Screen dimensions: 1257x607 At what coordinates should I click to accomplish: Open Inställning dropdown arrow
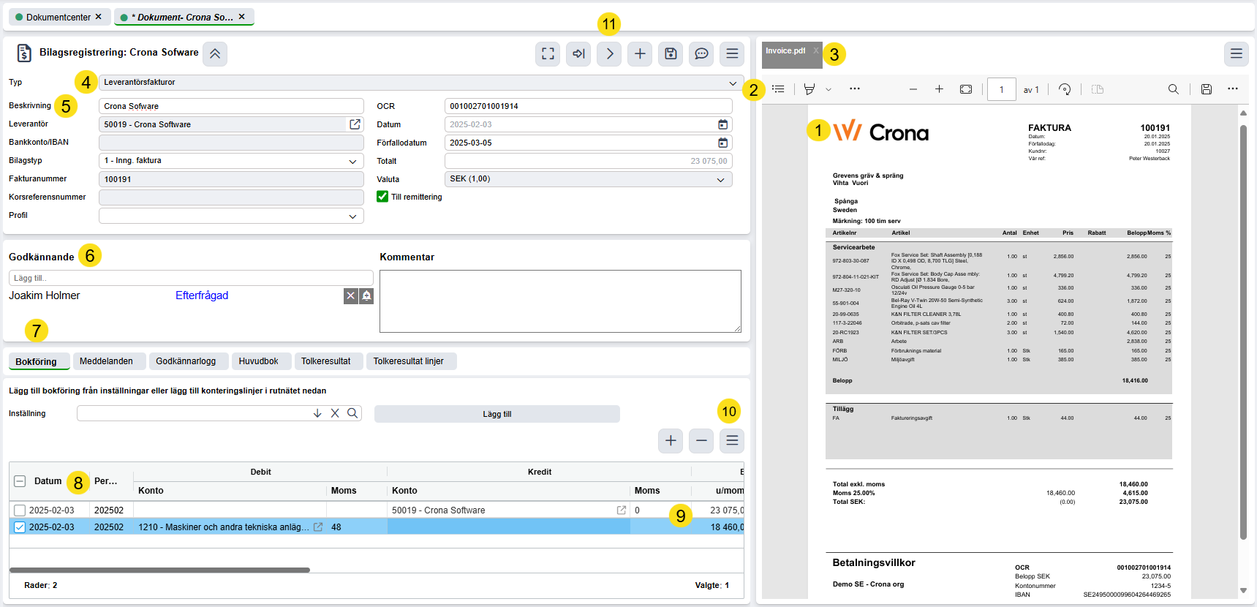pos(317,413)
